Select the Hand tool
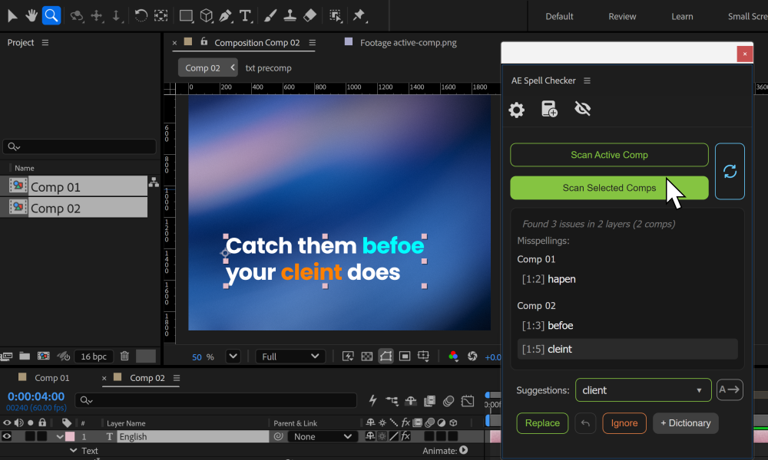Image resolution: width=768 pixels, height=460 pixels. point(31,15)
